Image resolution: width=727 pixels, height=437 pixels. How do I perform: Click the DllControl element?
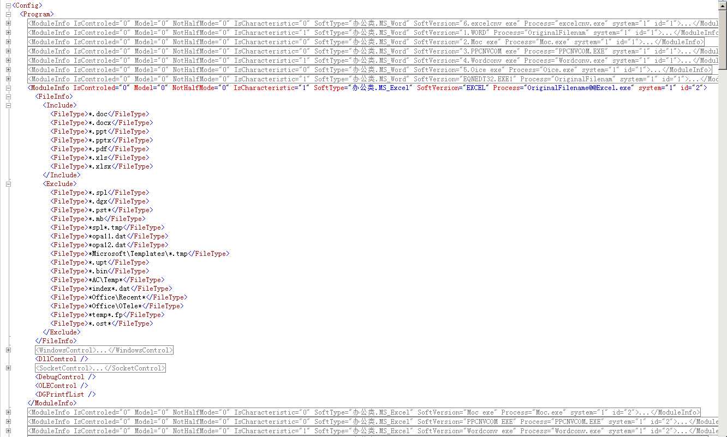pos(62,359)
